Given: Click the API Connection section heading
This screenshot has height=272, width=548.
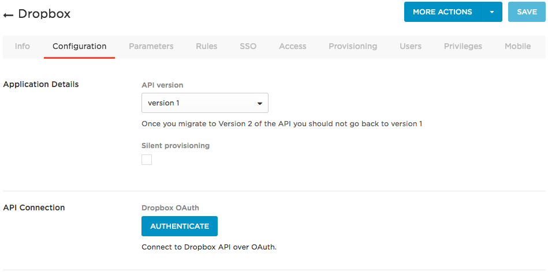Looking at the screenshot, I should coord(34,207).
